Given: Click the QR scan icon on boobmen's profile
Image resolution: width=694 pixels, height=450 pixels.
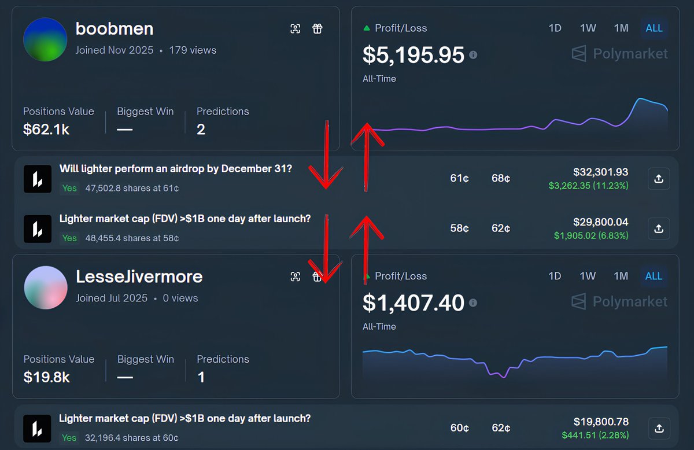Looking at the screenshot, I should point(296,28).
